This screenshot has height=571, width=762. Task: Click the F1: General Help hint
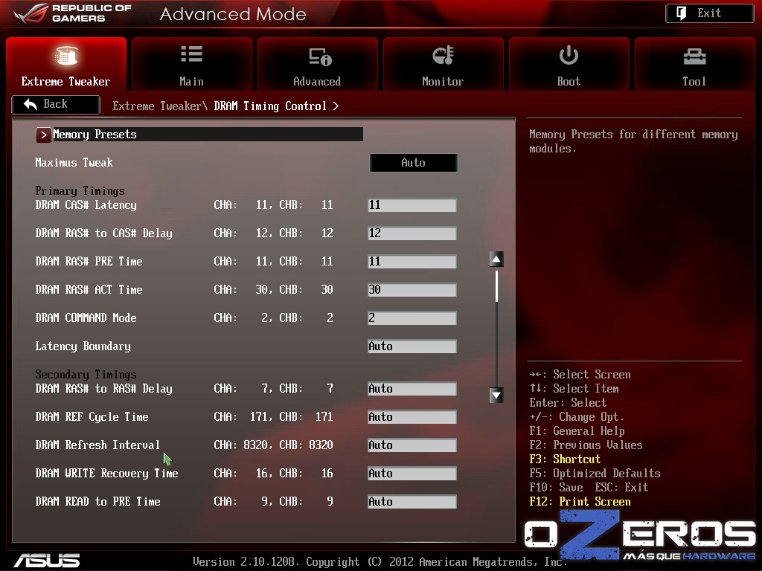(577, 430)
